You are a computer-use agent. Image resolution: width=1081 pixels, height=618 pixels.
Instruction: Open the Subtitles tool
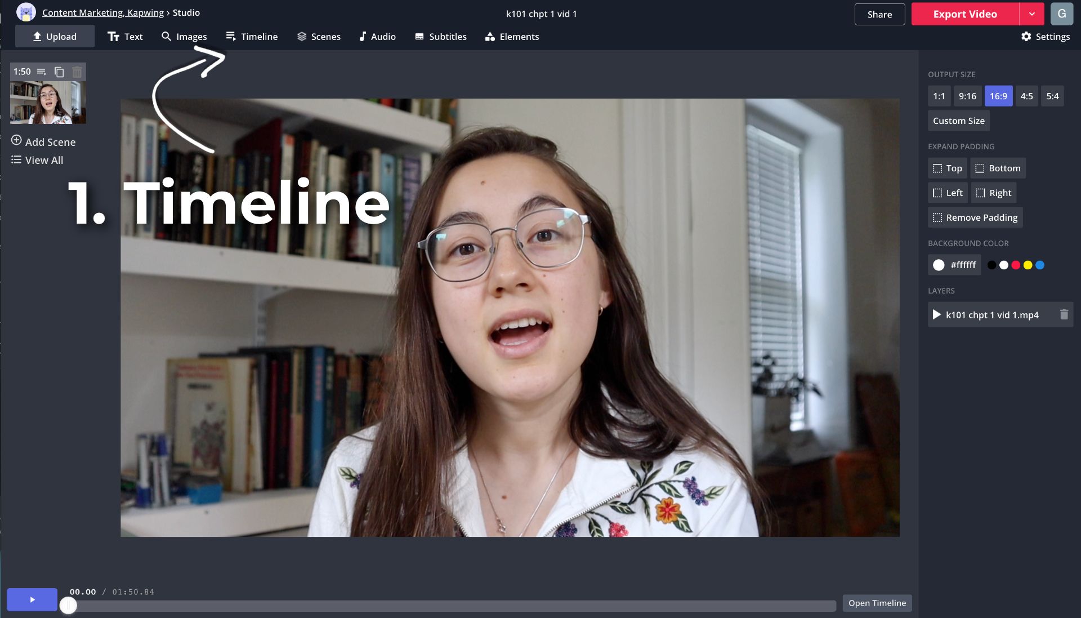pos(441,37)
